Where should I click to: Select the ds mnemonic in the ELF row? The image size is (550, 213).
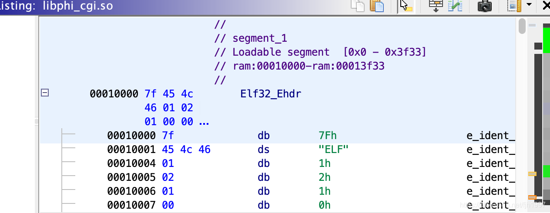tap(264, 150)
